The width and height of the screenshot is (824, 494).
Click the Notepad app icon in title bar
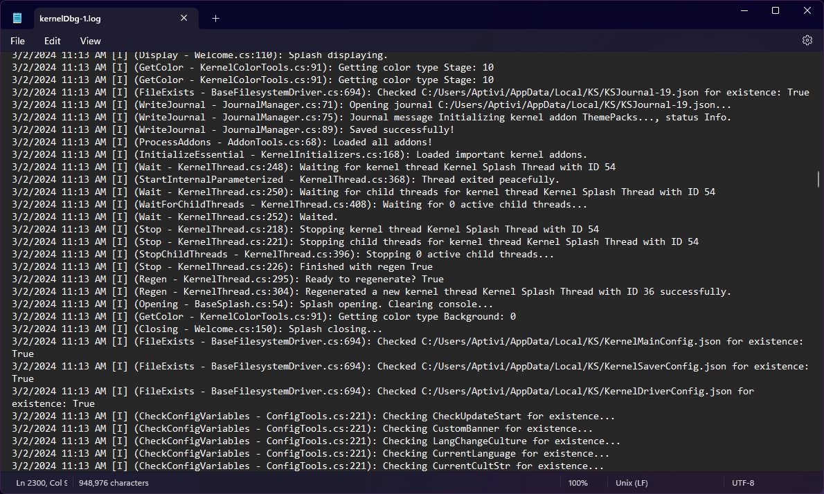pos(17,19)
